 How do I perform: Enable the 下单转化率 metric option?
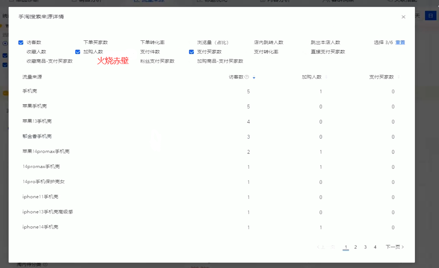point(152,42)
